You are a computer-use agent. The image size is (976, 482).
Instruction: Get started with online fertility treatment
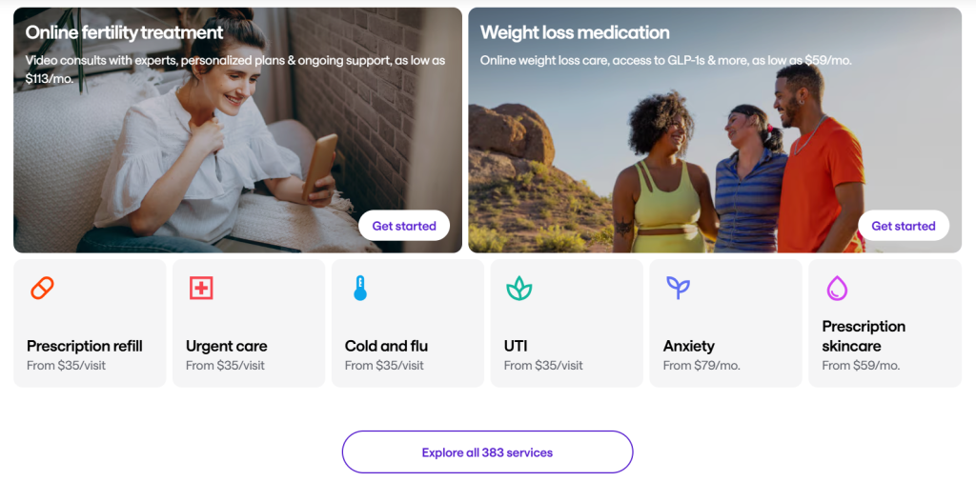pyautogui.click(x=404, y=226)
